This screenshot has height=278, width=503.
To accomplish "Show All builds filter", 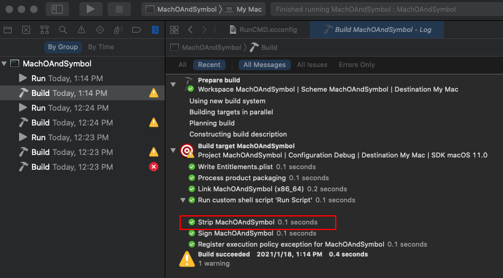I will pyautogui.click(x=182, y=65).
